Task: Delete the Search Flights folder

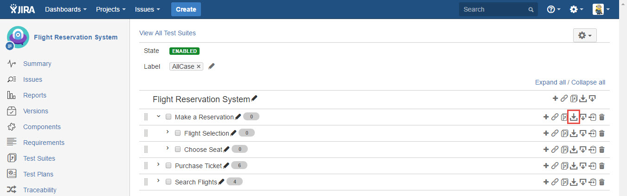Action: [602, 182]
